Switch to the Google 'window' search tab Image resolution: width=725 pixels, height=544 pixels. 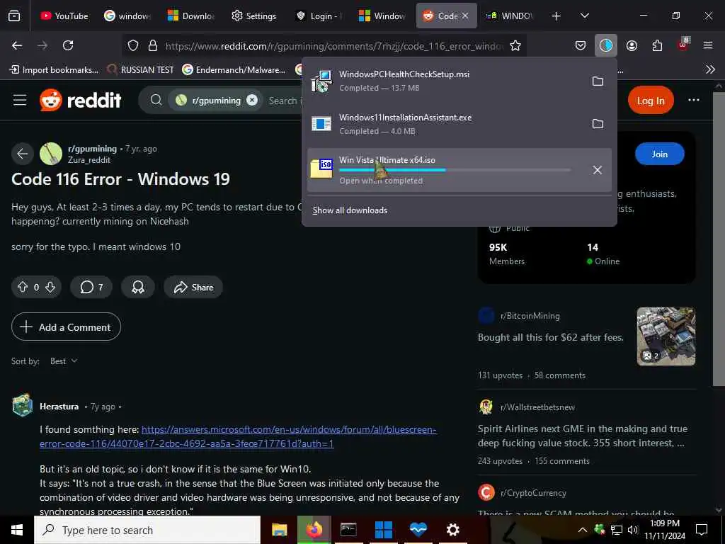[x=127, y=16]
